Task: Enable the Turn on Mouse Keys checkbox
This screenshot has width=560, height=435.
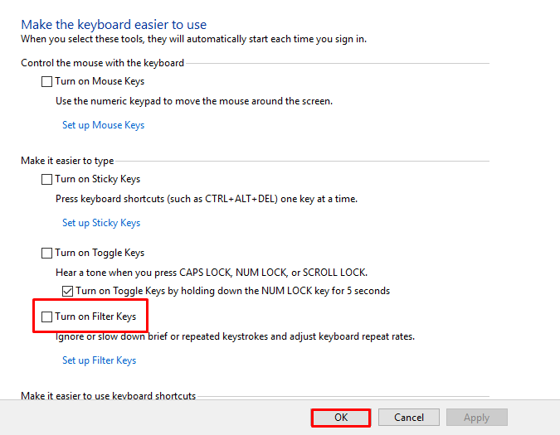Action: click(x=46, y=81)
